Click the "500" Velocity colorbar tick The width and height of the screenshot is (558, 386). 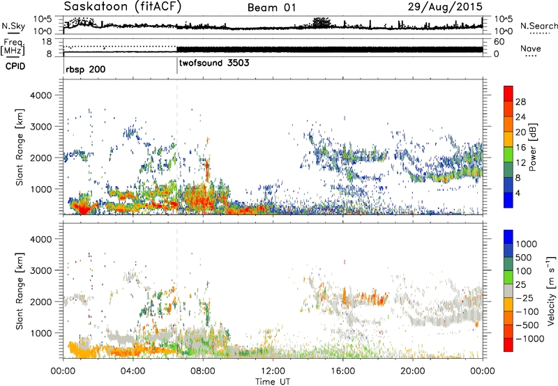(x=524, y=257)
